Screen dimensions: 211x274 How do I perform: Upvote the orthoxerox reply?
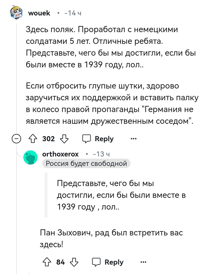(47, 262)
